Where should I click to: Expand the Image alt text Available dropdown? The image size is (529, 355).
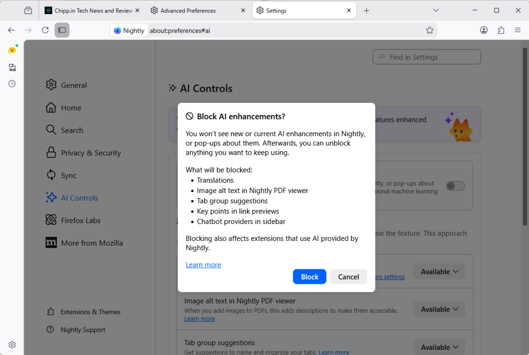[x=439, y=309]
